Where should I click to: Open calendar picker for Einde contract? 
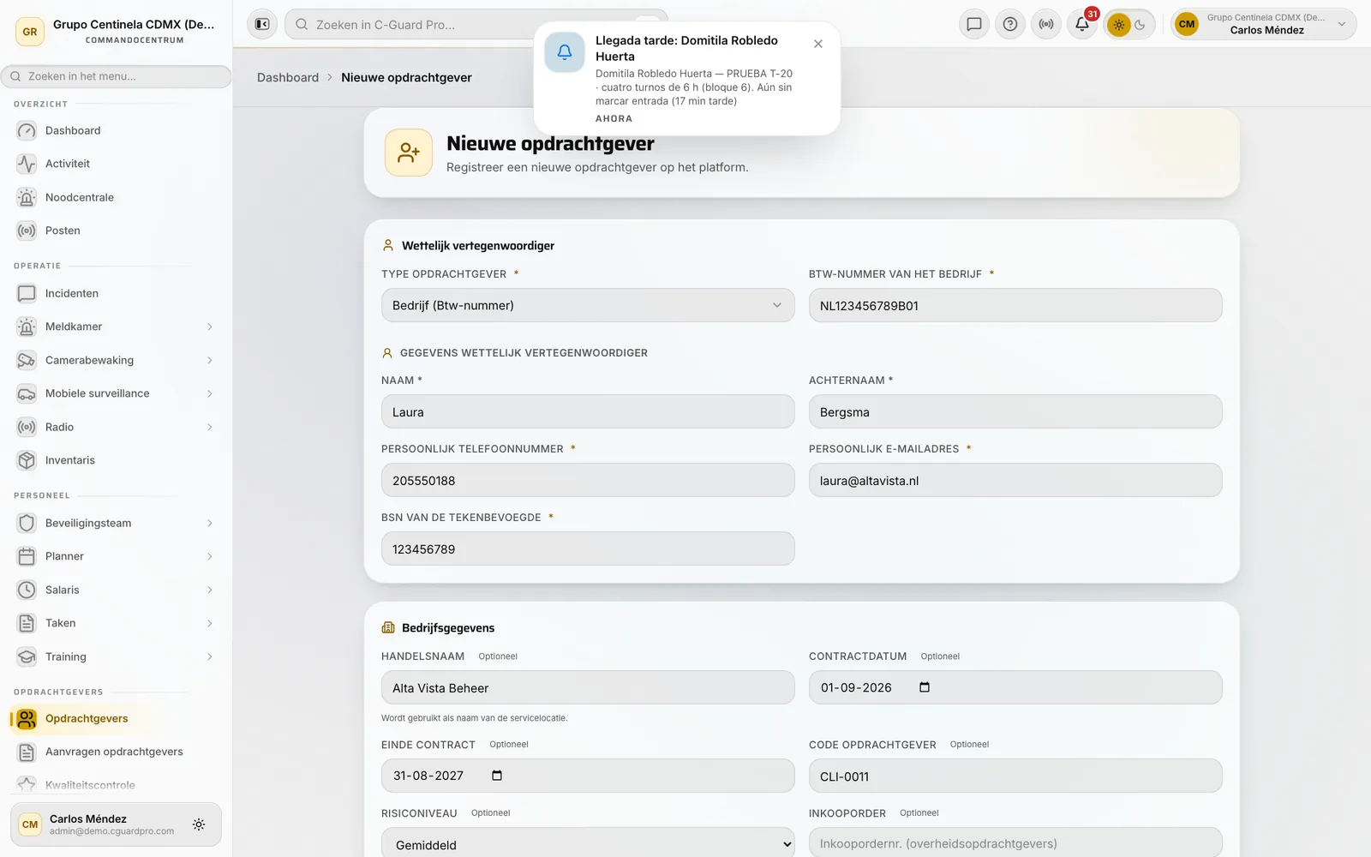click(497, 776)
